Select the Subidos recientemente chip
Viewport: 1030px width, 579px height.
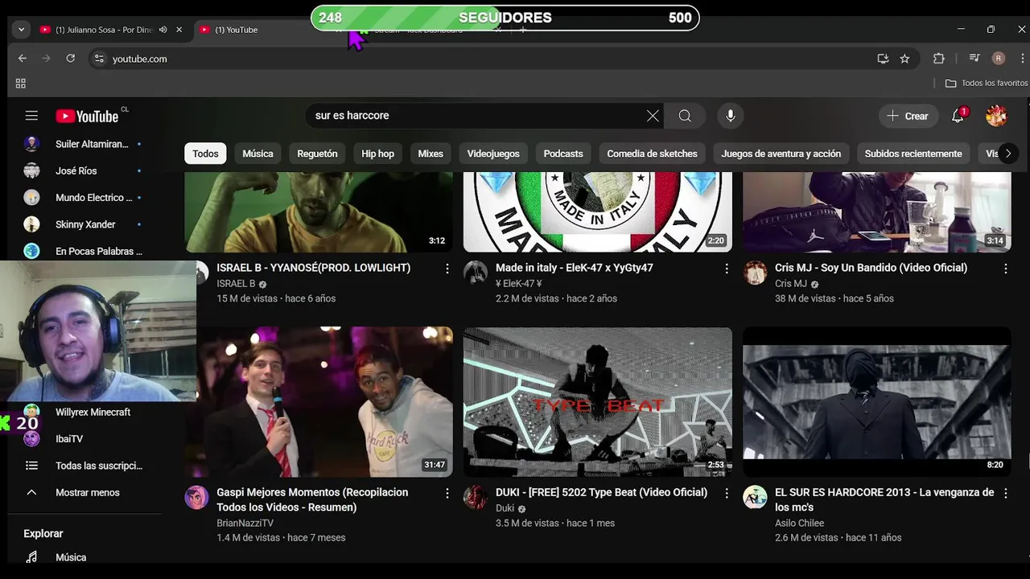[913, 154]
